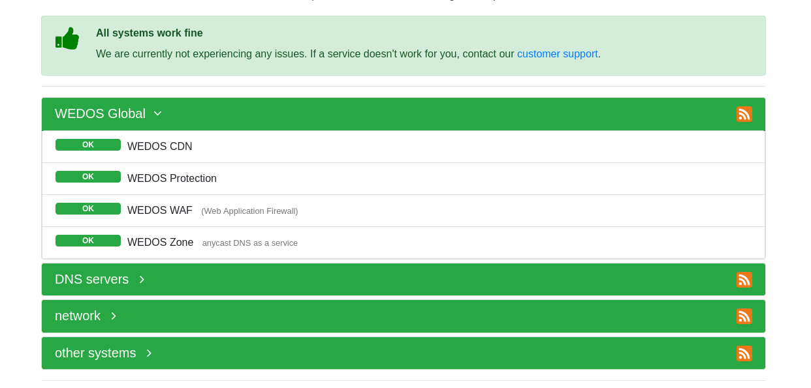Image resolution: width=811 pixels, height=388 pixels.
Task: Follow the customer support link
Action: [557, 53]
